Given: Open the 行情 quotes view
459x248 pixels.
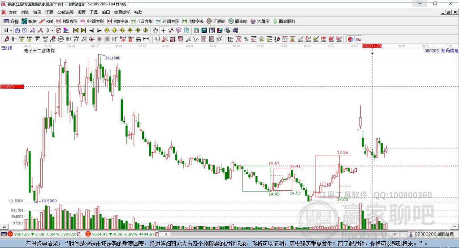Looking at the screenshot, I should click(11, 21).
